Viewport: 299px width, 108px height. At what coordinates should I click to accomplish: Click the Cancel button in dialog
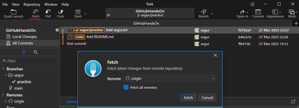(x=207, y=98)
